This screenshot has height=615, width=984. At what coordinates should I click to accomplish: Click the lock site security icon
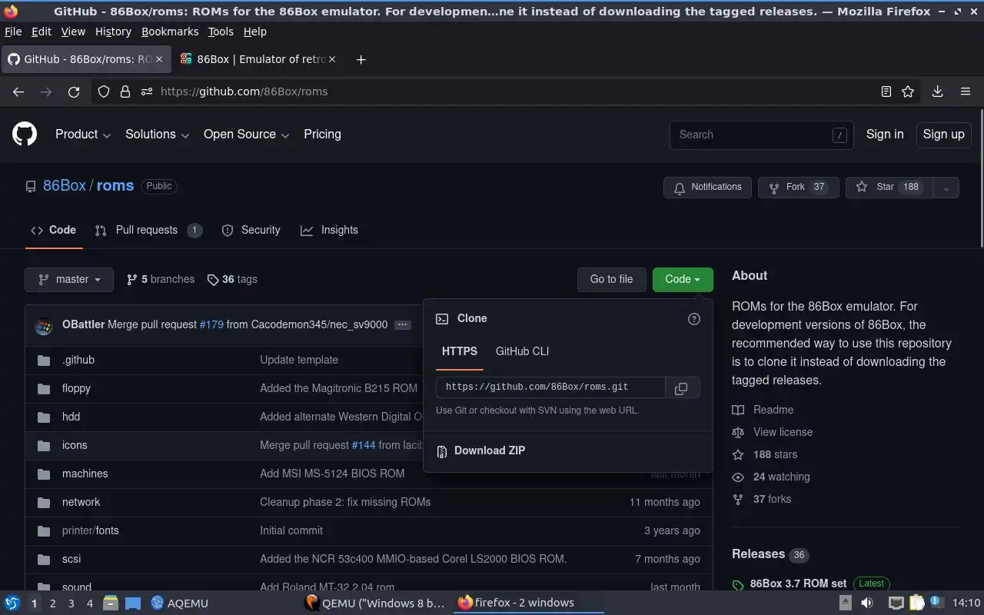coord(125,91)
